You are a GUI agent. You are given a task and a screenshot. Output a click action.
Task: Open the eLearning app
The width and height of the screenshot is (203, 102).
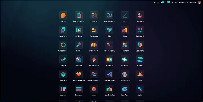(63, 74)
